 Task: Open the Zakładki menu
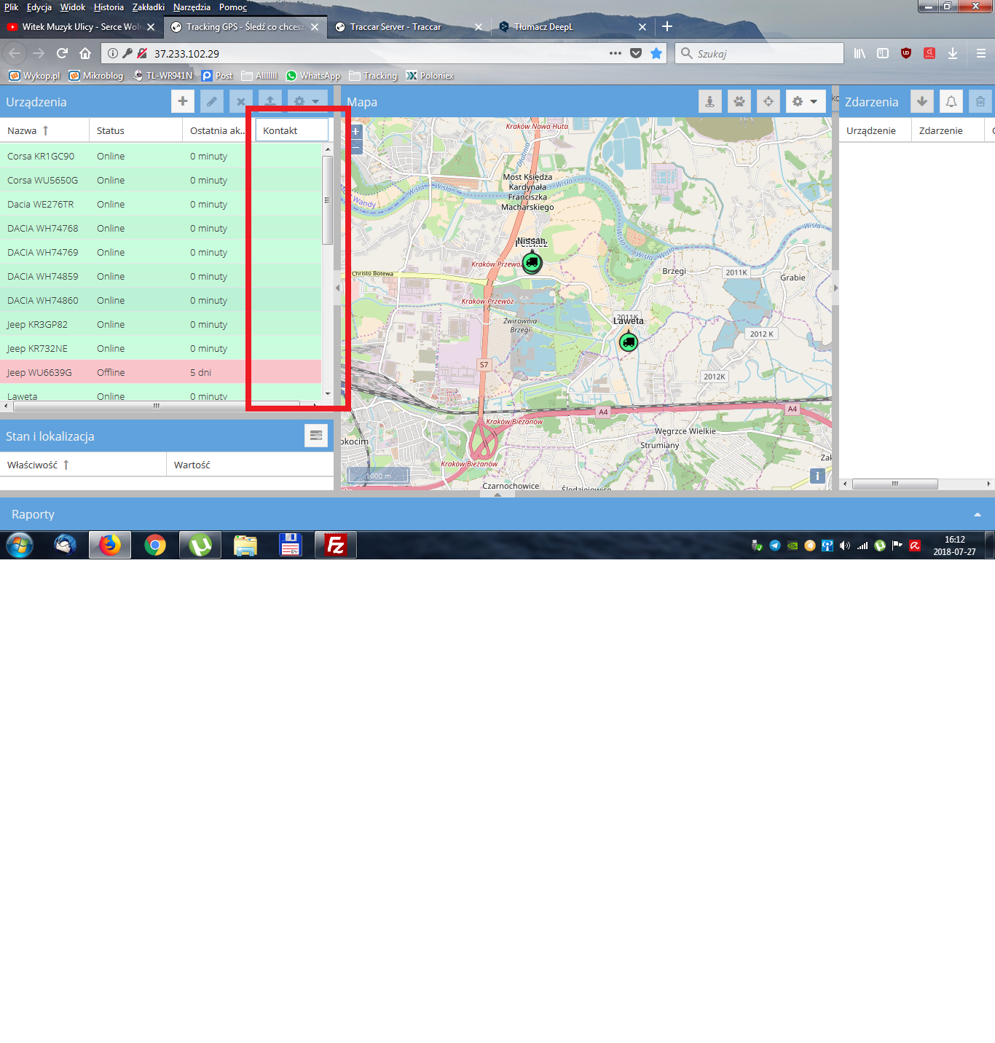tap(149, 7)
